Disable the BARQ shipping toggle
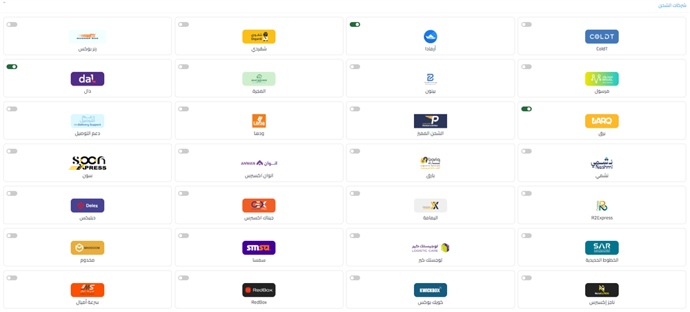Viewport: 690px width, 312px height. (526, 109)
